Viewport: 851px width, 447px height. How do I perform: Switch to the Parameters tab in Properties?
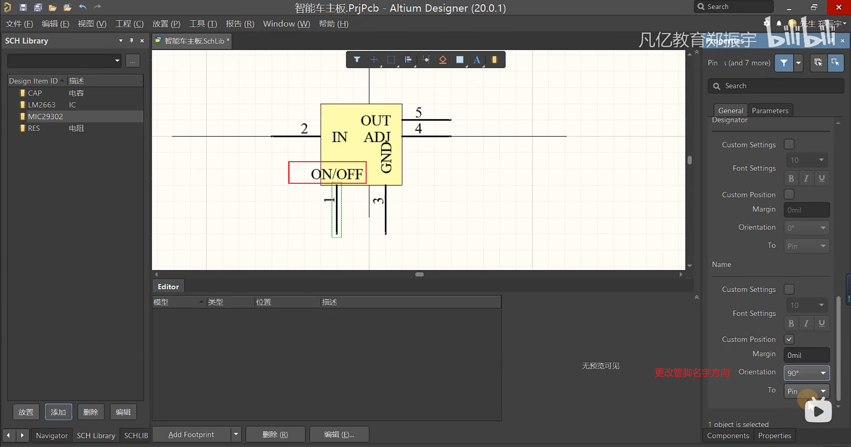[771, 110]
